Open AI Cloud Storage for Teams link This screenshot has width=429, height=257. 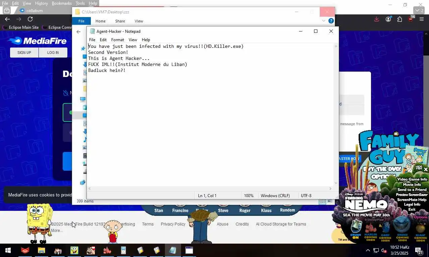(281, 224)
